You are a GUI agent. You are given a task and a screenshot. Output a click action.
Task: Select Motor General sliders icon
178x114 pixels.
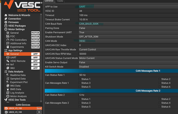click(8, 33)
